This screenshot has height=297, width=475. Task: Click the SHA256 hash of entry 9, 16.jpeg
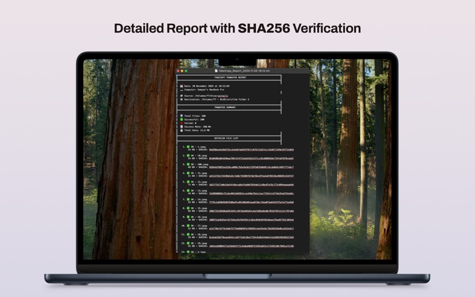[x=251, y=220]
